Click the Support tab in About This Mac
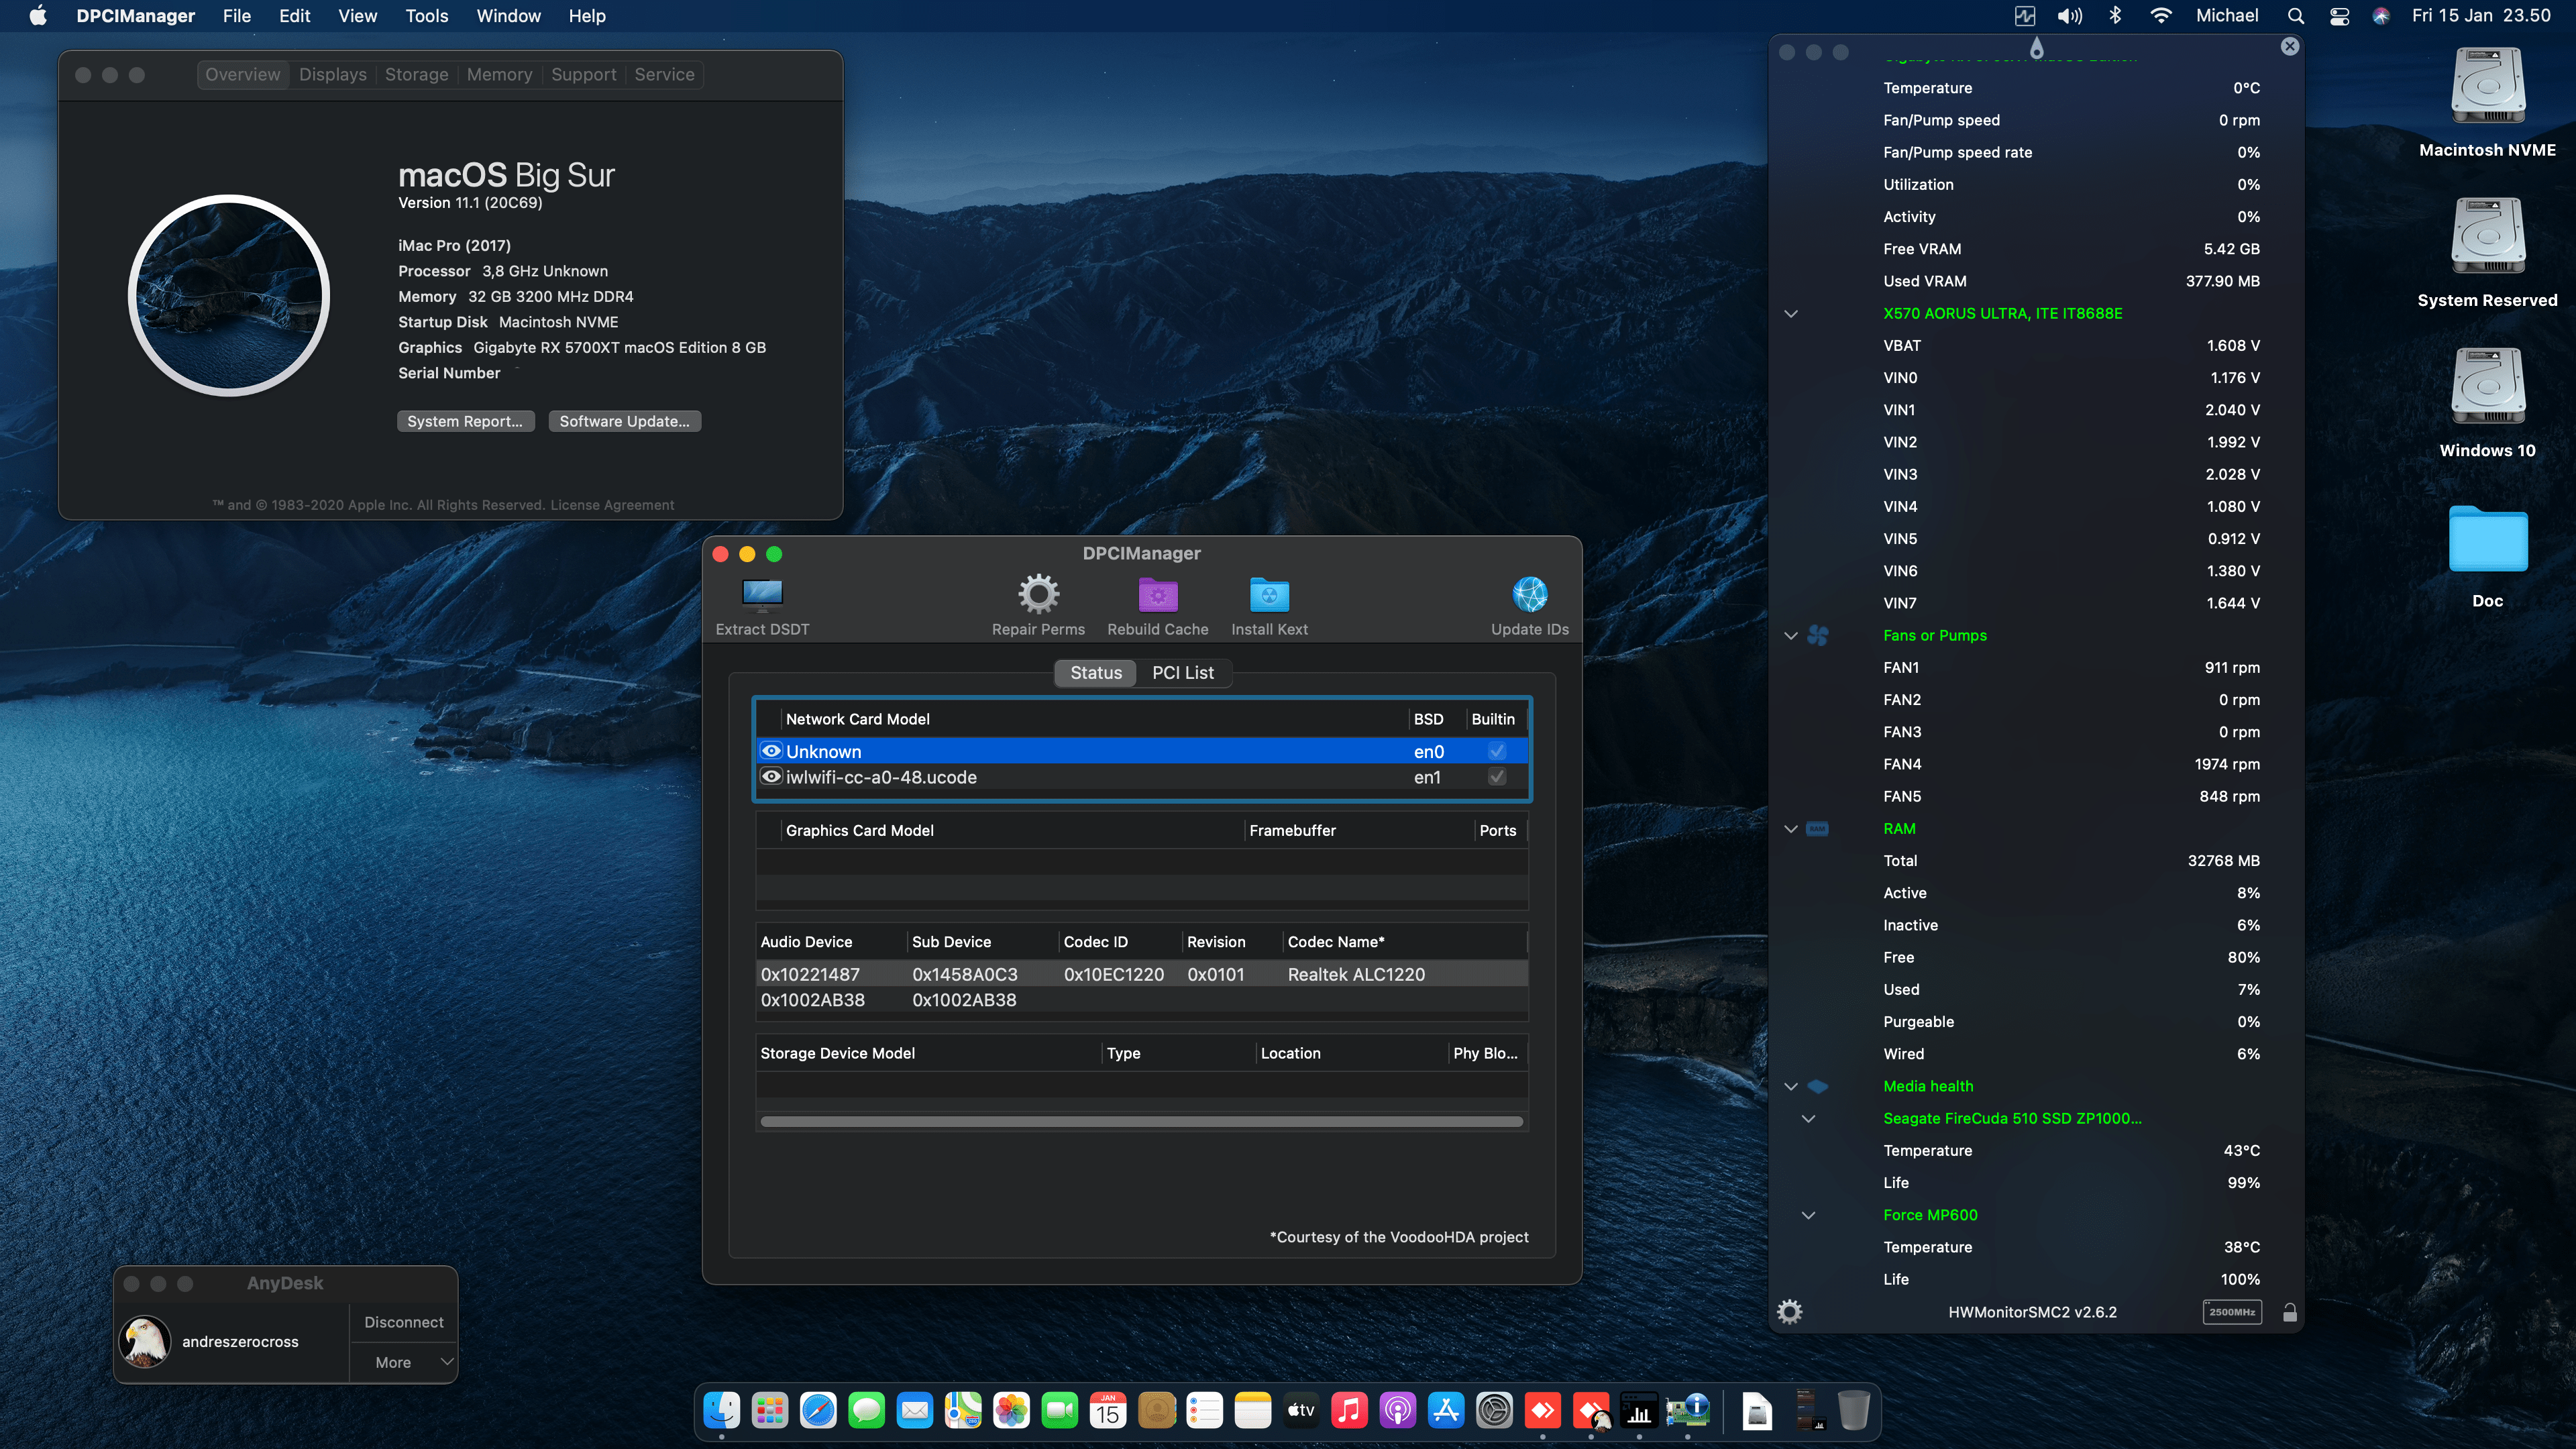Image resolution: width=2576 pixels, height=1449 pixels. click(583, 74)
